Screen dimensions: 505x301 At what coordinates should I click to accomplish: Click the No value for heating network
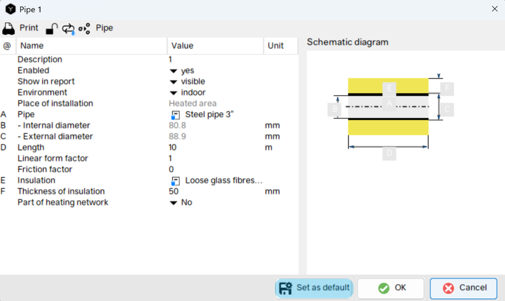tap(187, 202)
